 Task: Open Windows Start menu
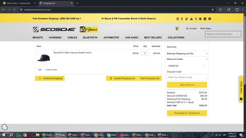3,135
